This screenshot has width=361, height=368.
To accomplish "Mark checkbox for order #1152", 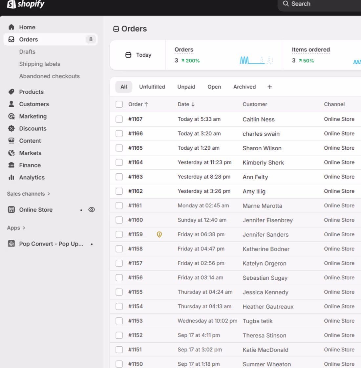I will (x=119, y=335).
